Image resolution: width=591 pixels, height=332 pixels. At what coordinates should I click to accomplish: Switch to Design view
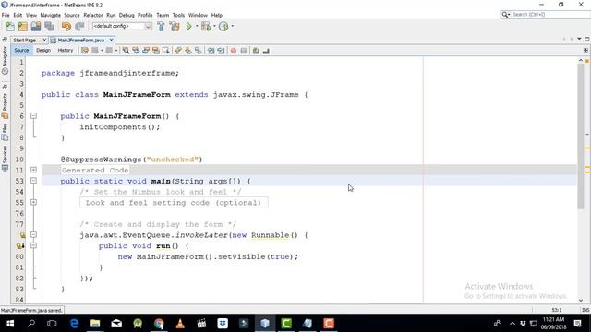(x=43, y=50)
